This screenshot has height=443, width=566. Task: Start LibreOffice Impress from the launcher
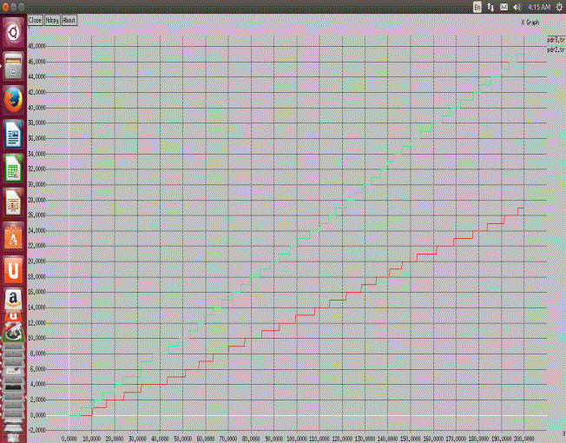coord(13,202)
